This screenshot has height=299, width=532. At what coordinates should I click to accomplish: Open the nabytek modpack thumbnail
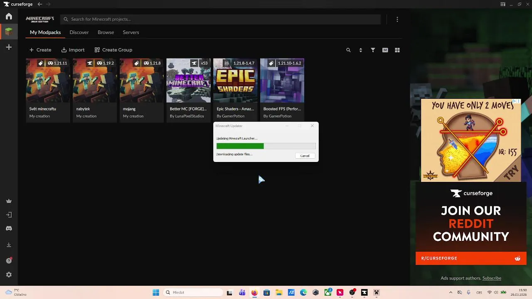tap(95, 81)
